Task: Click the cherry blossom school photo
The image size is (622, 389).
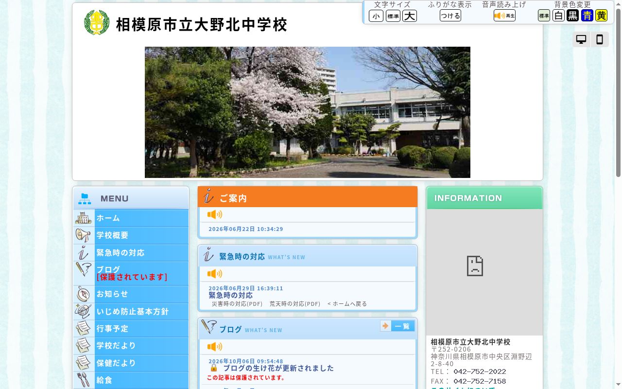Action: pyautogui.click(x=308, y=112)
